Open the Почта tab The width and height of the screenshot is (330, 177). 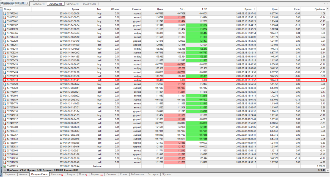83,174
